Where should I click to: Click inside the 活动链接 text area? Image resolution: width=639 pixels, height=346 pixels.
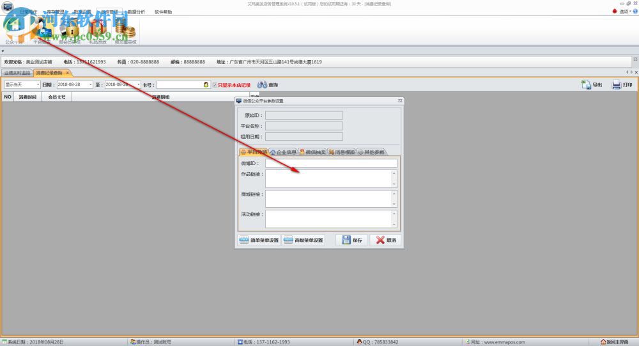328,219
